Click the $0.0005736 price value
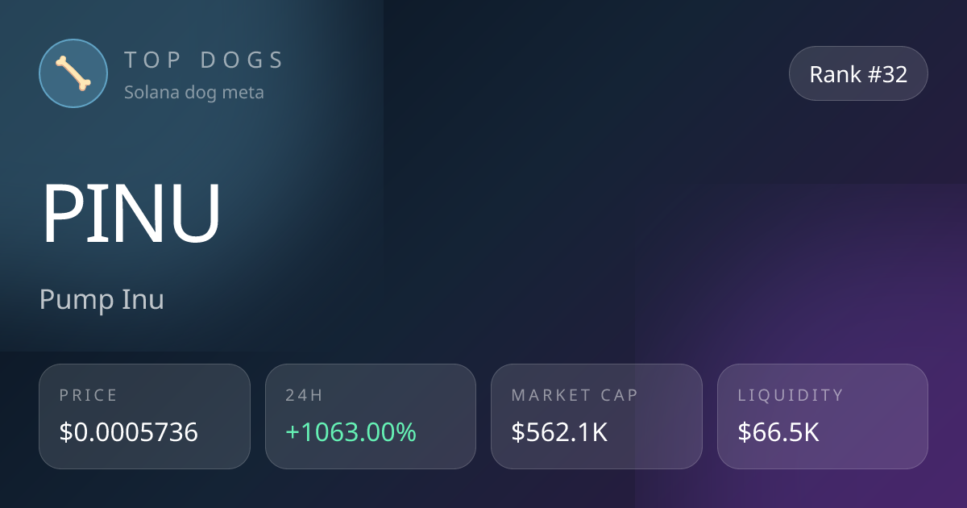 pyautogui.click(x=129, y=433)
